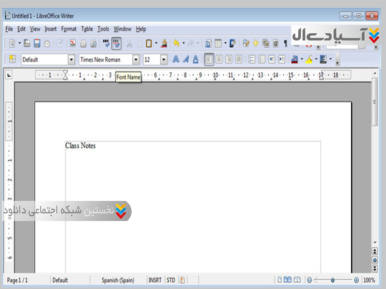This screenshot has width=386, height=289.
Task: Click the Clone Formatting paintbrush icon
Action: [x=164, y=44]
